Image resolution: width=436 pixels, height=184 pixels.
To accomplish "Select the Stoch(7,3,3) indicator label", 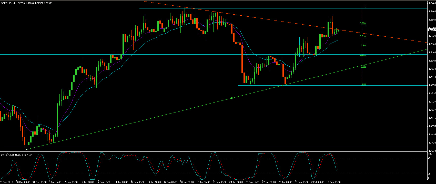I will tap(7, 155).
